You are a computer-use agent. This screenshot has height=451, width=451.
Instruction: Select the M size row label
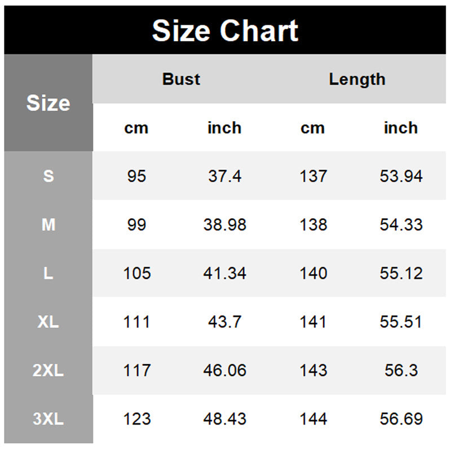pyautogui.click(x=48, y=224)
